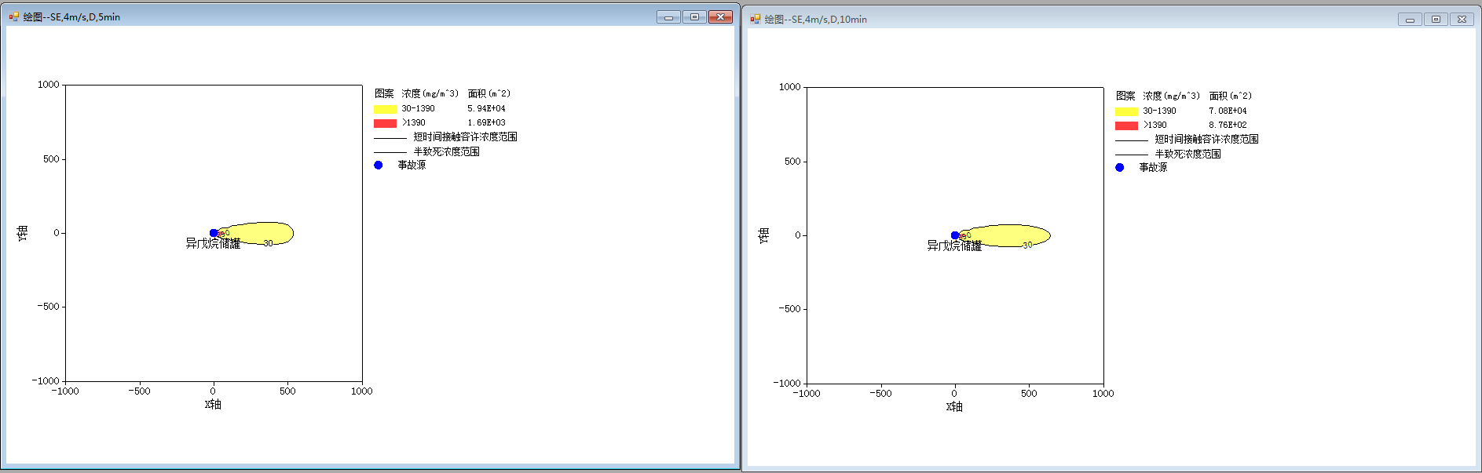The image size is (1482, 473).
Task: Click the area value 7.08E+04 in the 10min legend
Action: pyautogui.click(x=1228, y=111)
